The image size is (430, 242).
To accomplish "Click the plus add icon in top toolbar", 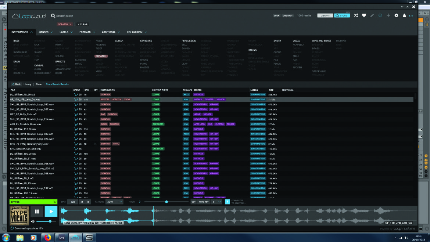I will pyautogui.click(x=388, y=16).
